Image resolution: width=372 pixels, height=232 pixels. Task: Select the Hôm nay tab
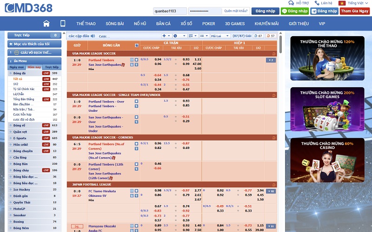click(34, 67)
